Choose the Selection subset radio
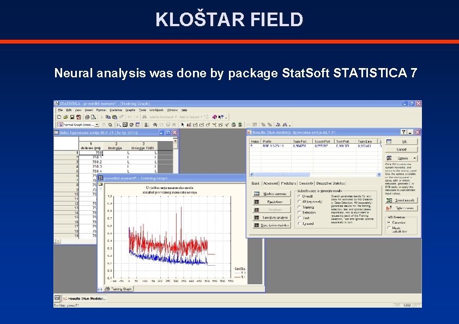The width and height of the screenshot is (459, 324). click(x=299, y=212)
